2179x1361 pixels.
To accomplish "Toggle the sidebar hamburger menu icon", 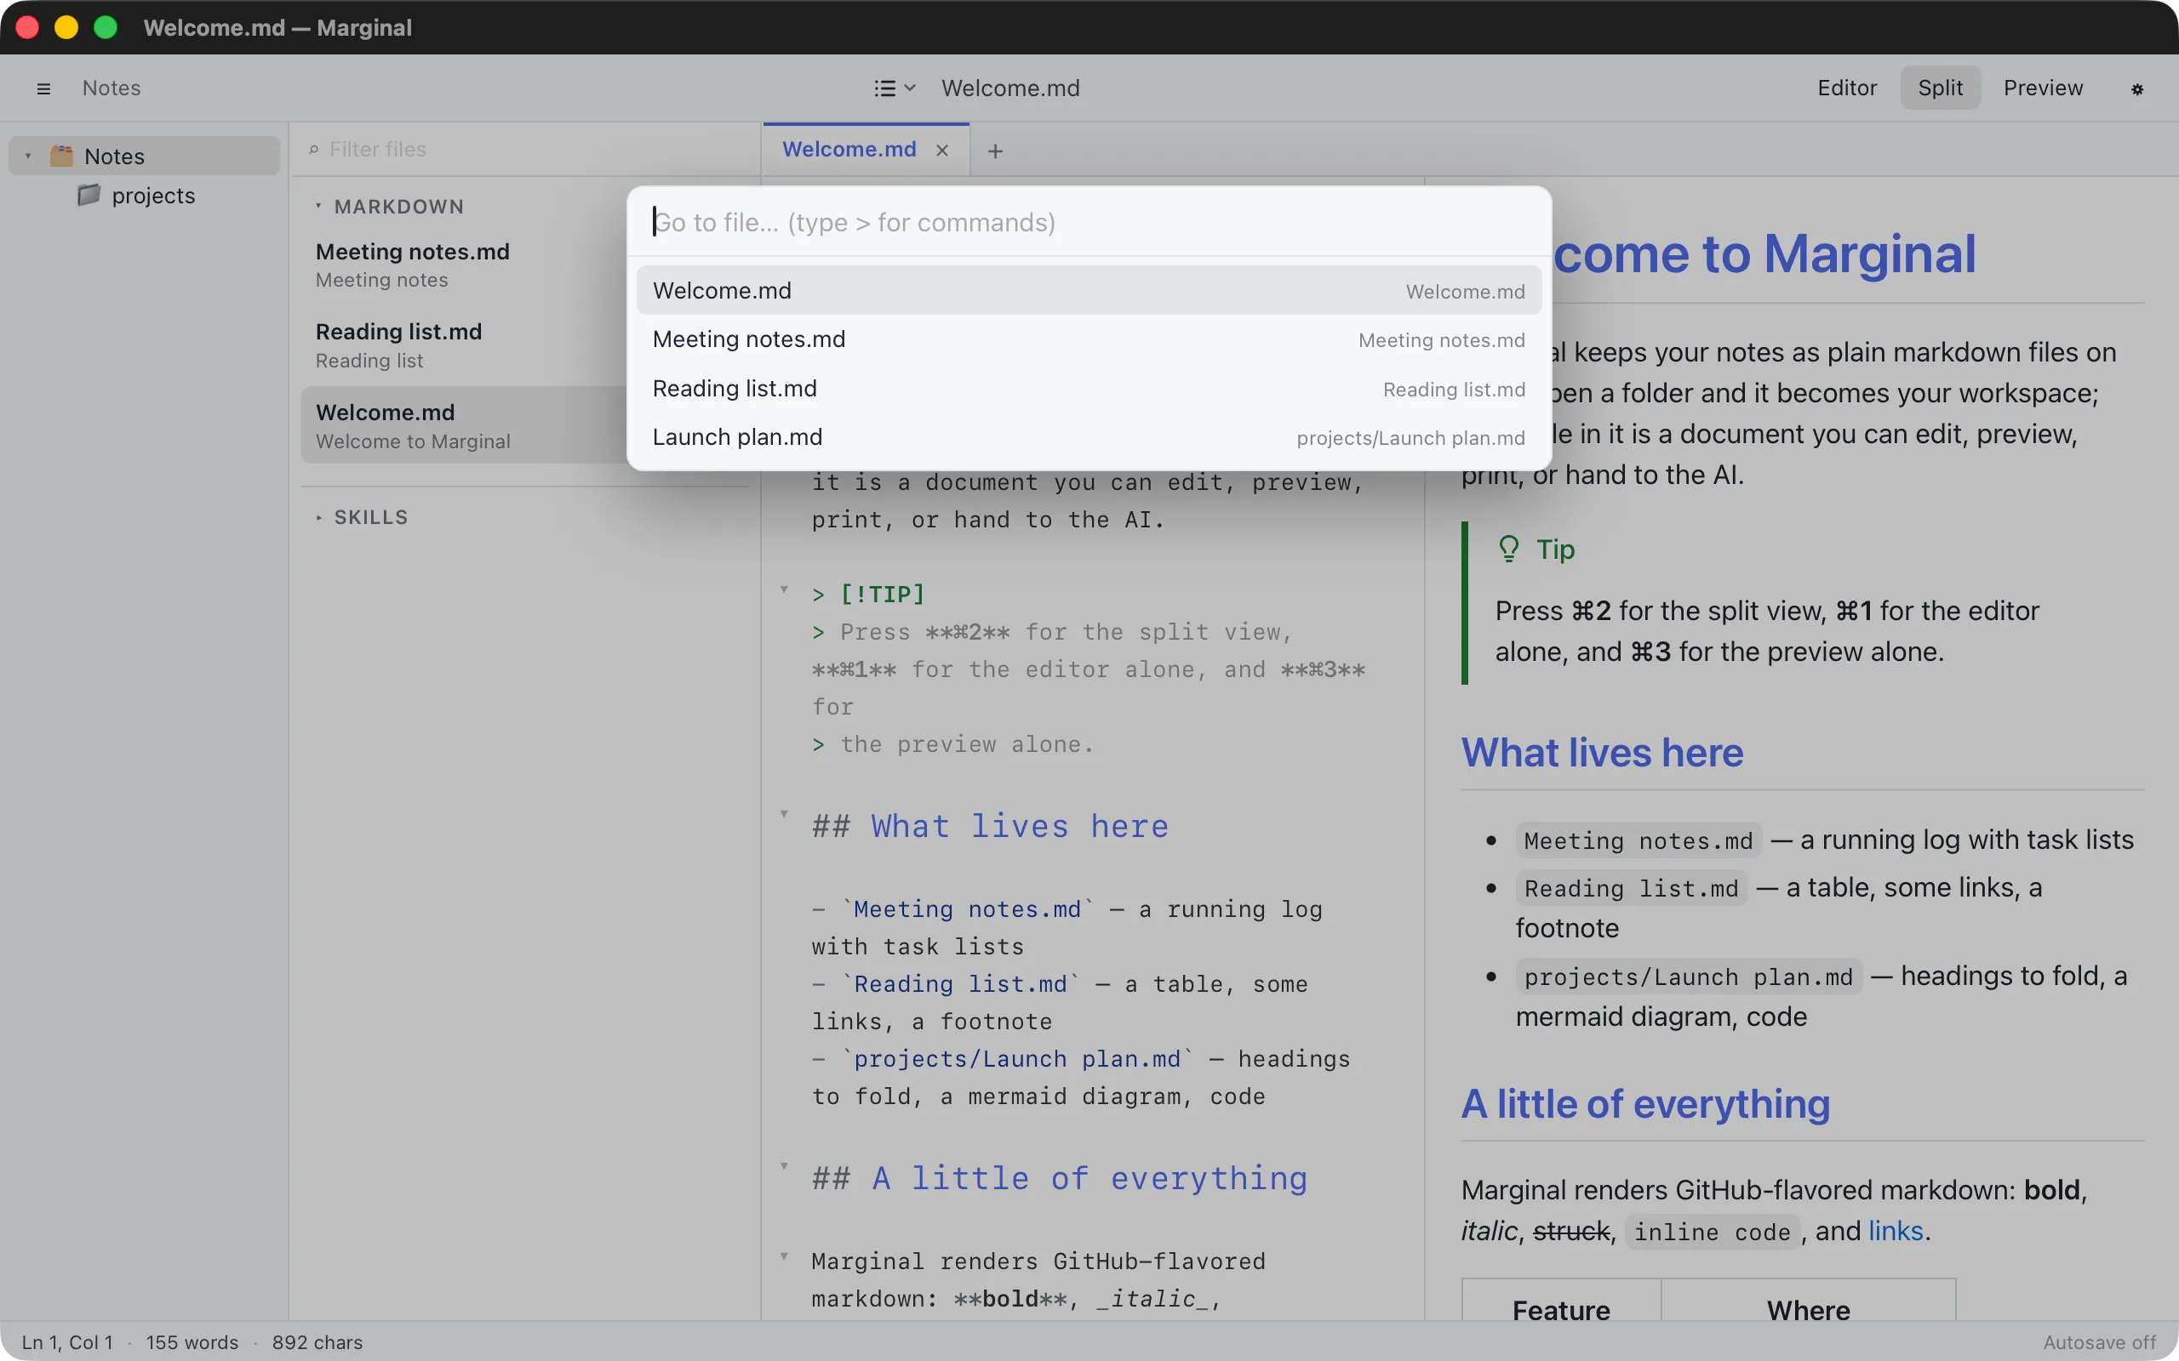I will 43,88.
